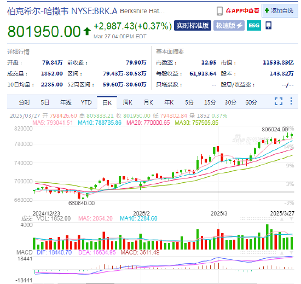Viewport: 301px width, 284px height.
Task: Click the 开盘 value 79.84万
Action: click(x=53, y=62)
